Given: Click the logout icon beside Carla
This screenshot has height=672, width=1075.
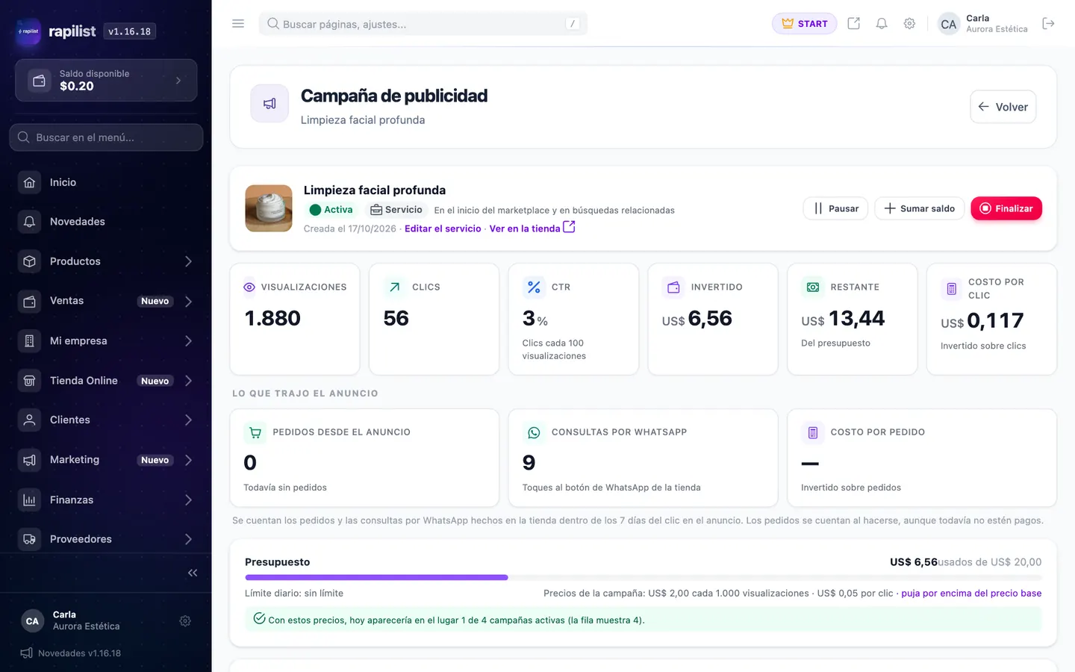Looking at the screenshot, I should 1048,24.
